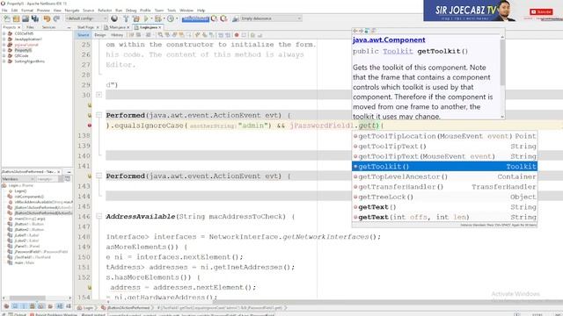Image resolution: width=563 pixels, height=316 pixels.
Task: Click the red error marker beside equalsIgnoreCase line
Action: [90, 126]
